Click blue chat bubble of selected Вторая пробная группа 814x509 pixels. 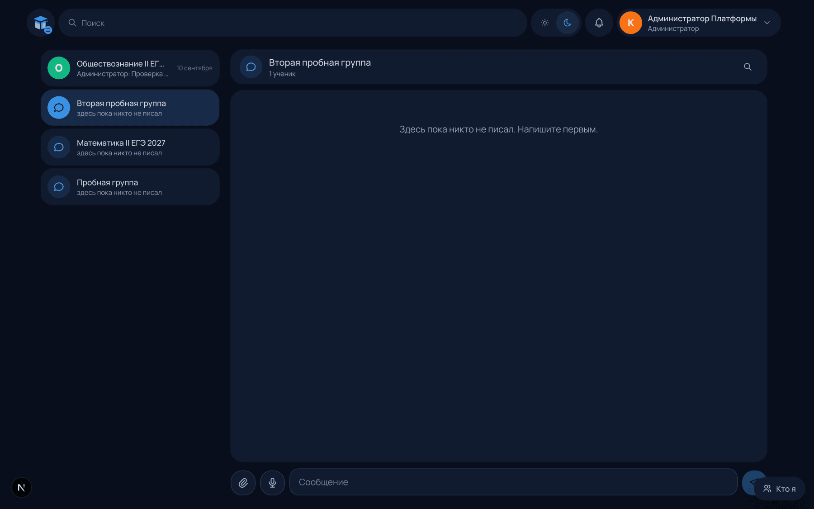tap(59, 108)
